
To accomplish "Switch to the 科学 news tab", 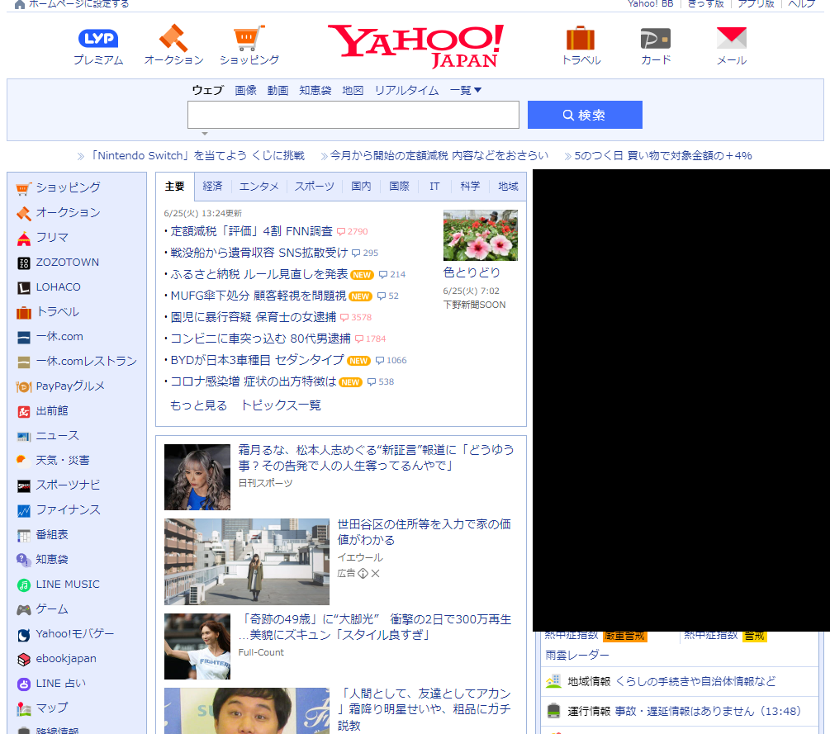I will click(470, 187).
